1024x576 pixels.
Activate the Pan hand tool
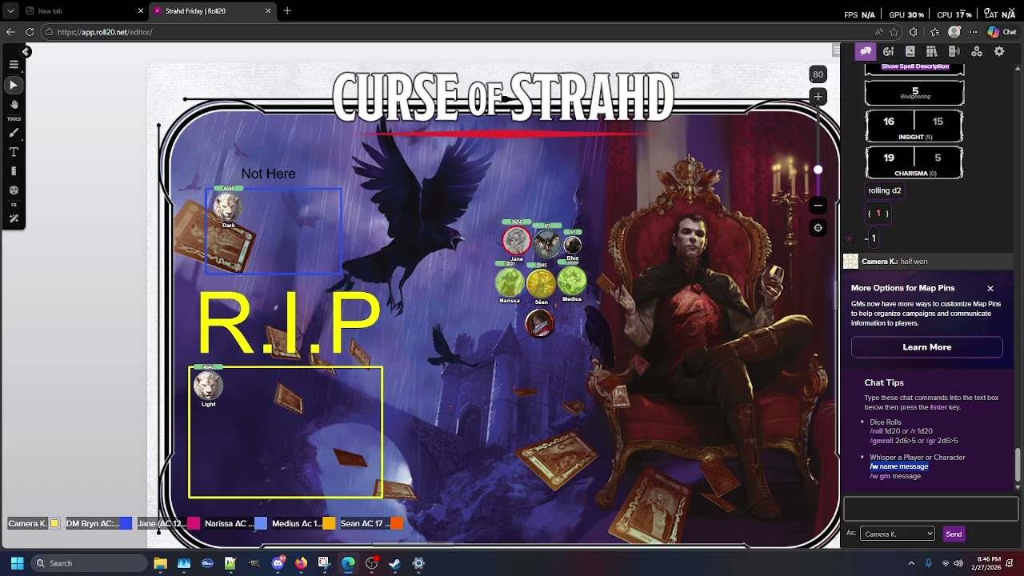click(14, 104)
